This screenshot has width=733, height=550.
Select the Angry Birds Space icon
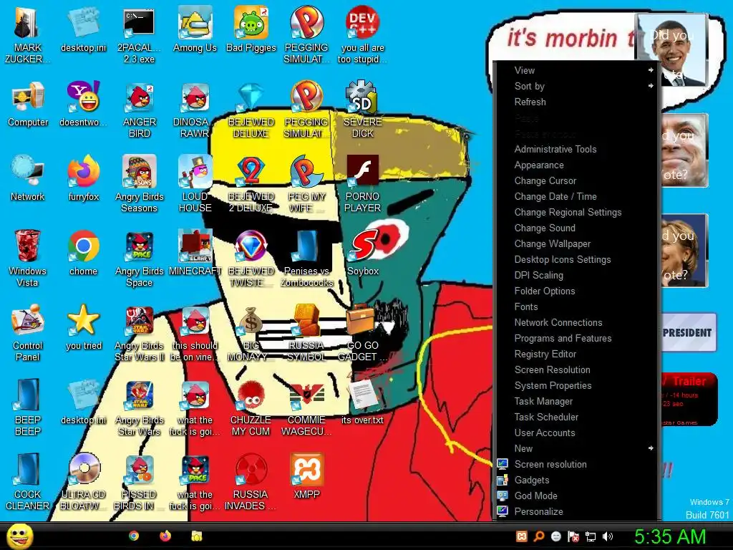click(140, 258)
